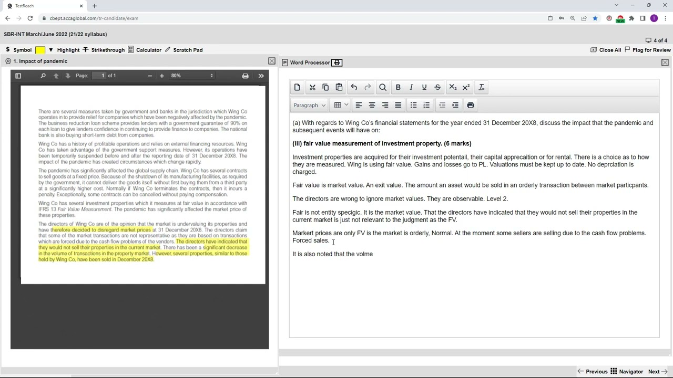Print the word processor answer
This screenshot has height=378, width=673.
point(471,105)
